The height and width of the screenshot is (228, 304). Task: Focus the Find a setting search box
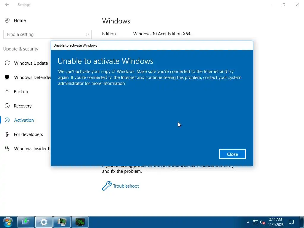(47, 34)
